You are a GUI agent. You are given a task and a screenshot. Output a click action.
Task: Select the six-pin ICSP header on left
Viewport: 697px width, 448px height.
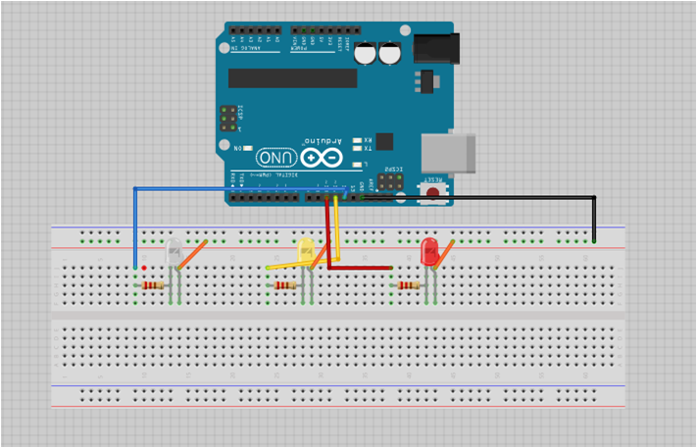tap(228, 119)
